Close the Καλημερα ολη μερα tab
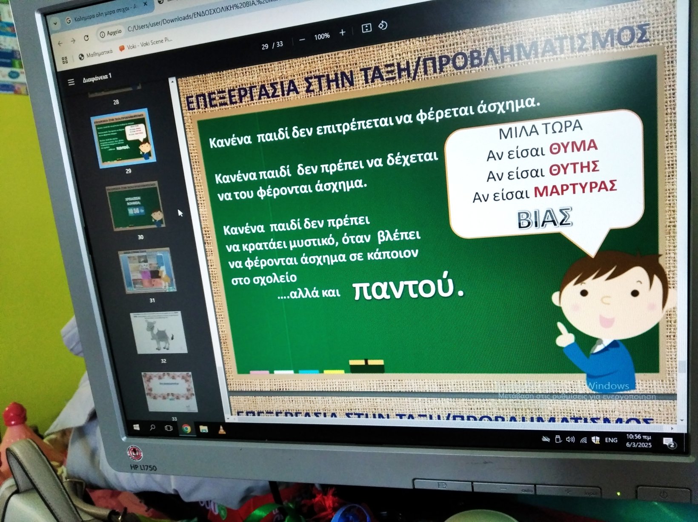This screenshot has width=698, height=522. coord(145,4)
